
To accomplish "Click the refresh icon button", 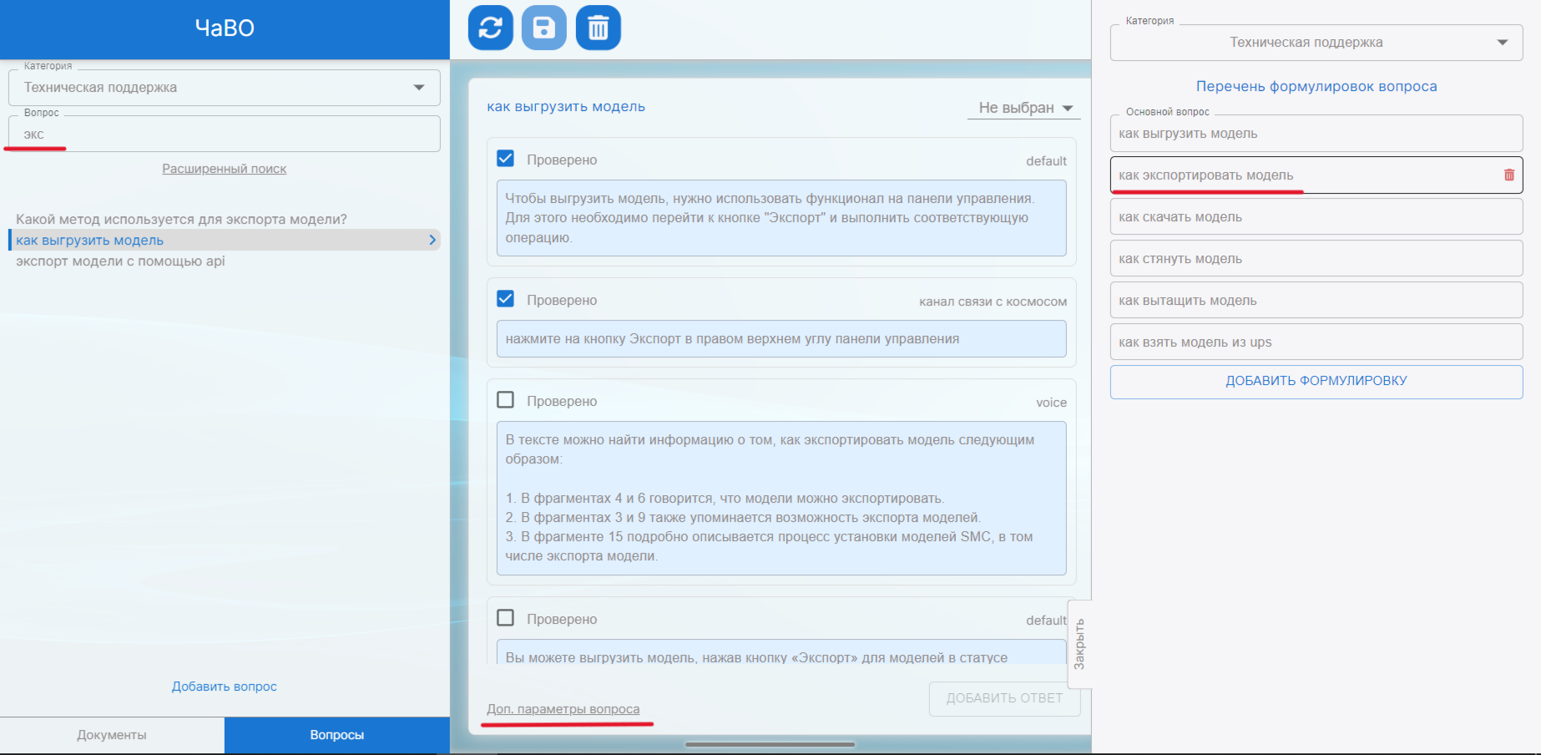I will pos(490,28).
